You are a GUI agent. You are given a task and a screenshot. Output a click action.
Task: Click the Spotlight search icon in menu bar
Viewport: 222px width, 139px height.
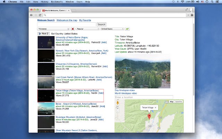pos(212,2)
